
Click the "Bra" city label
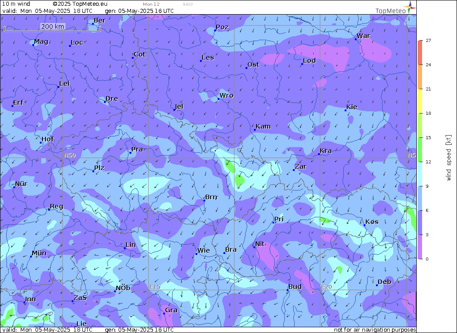(231, 250)
